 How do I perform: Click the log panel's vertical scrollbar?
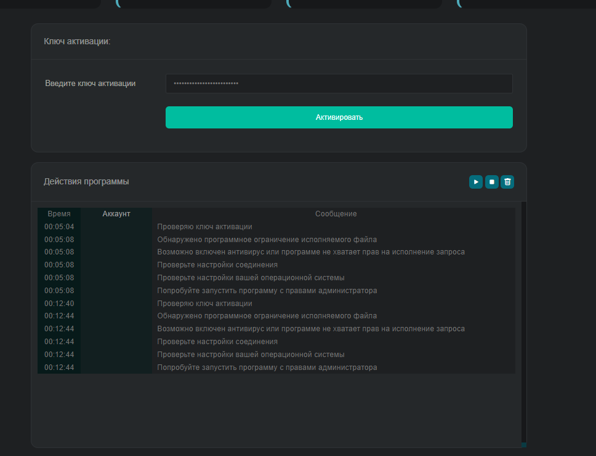click(523, 320)
